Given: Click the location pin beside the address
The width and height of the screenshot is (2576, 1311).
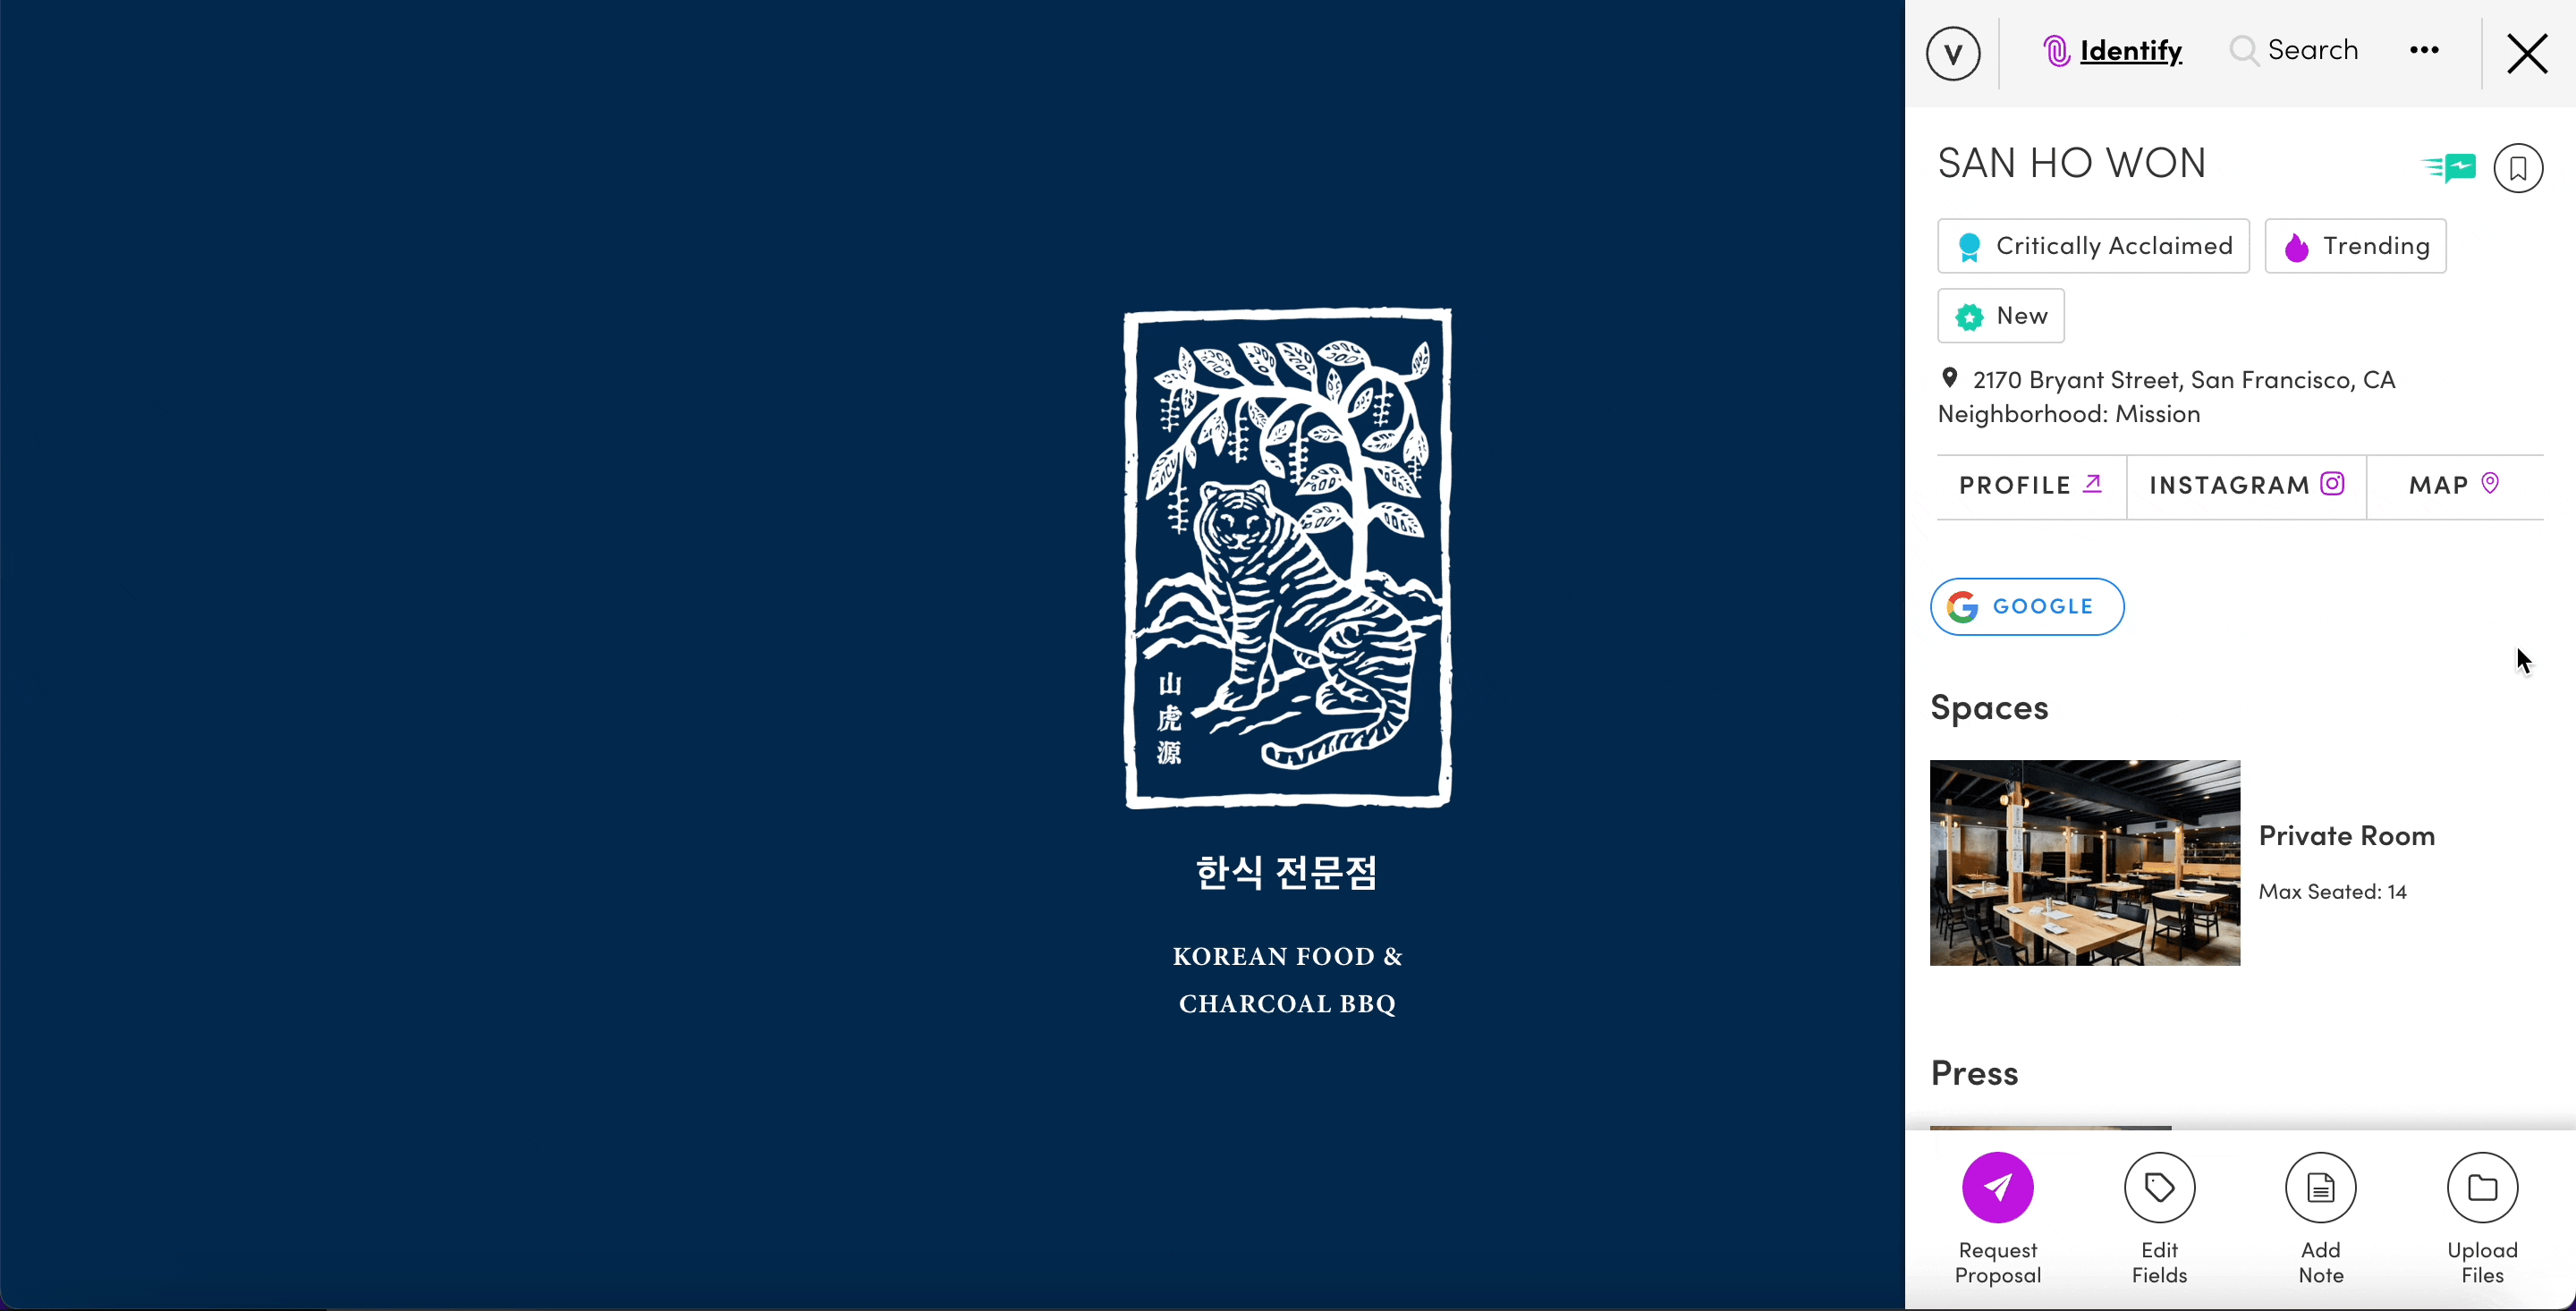Looking at the screenshot, I should point(1949,378).
